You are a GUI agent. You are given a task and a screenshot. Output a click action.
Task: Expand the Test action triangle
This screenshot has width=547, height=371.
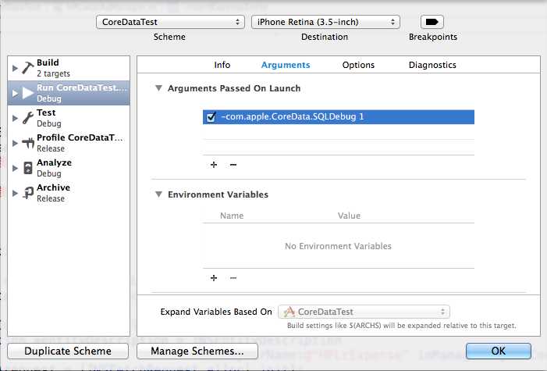15,118
